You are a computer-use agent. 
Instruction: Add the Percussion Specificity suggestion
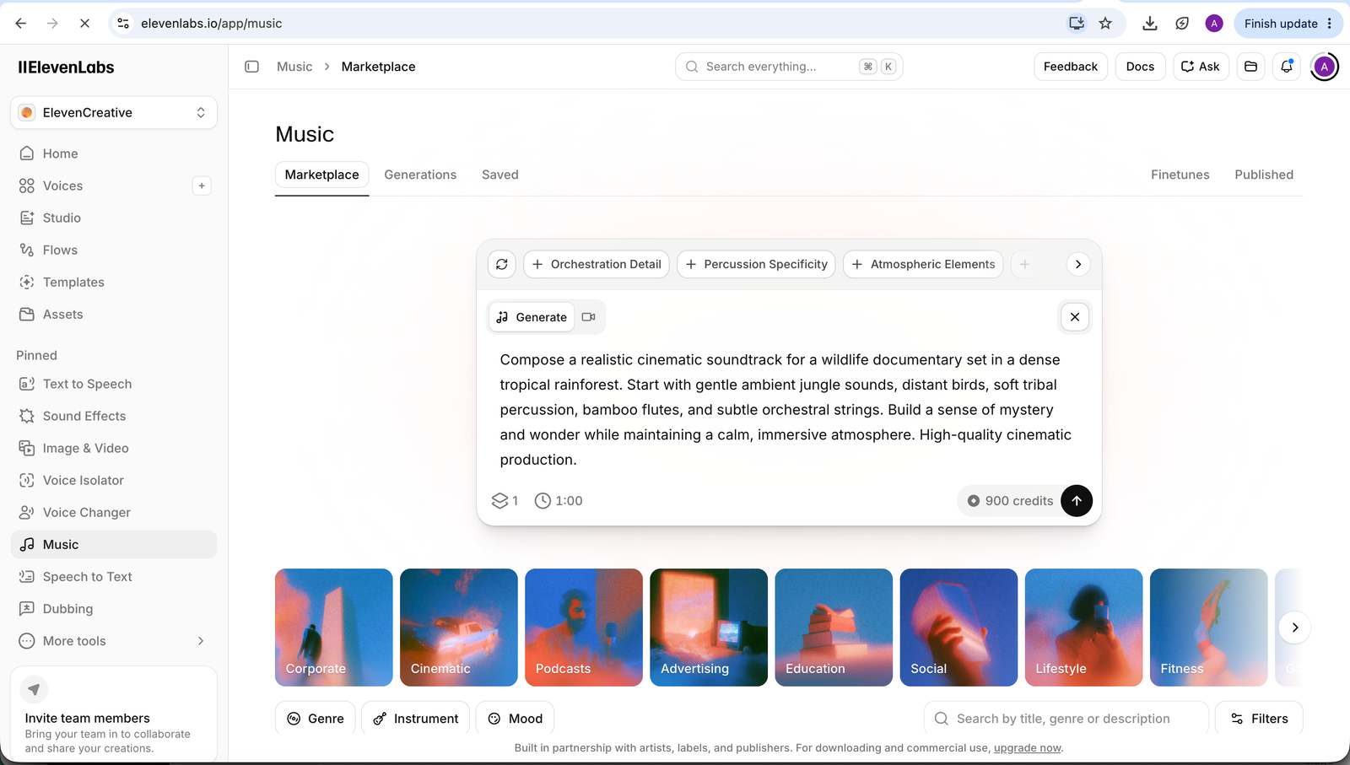(756, 264)
